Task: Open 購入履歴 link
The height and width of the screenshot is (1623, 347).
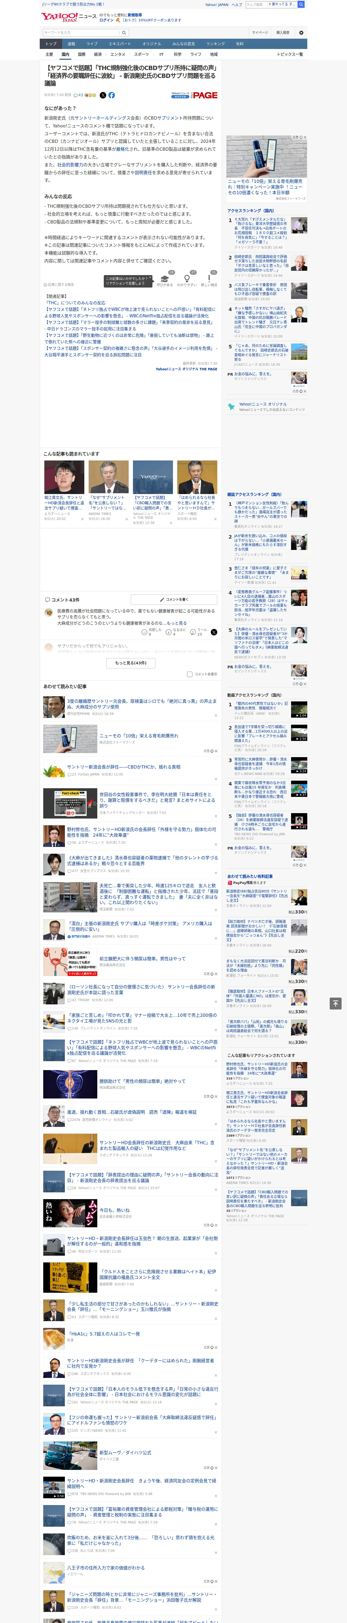Action: click(x=283, y=33)
